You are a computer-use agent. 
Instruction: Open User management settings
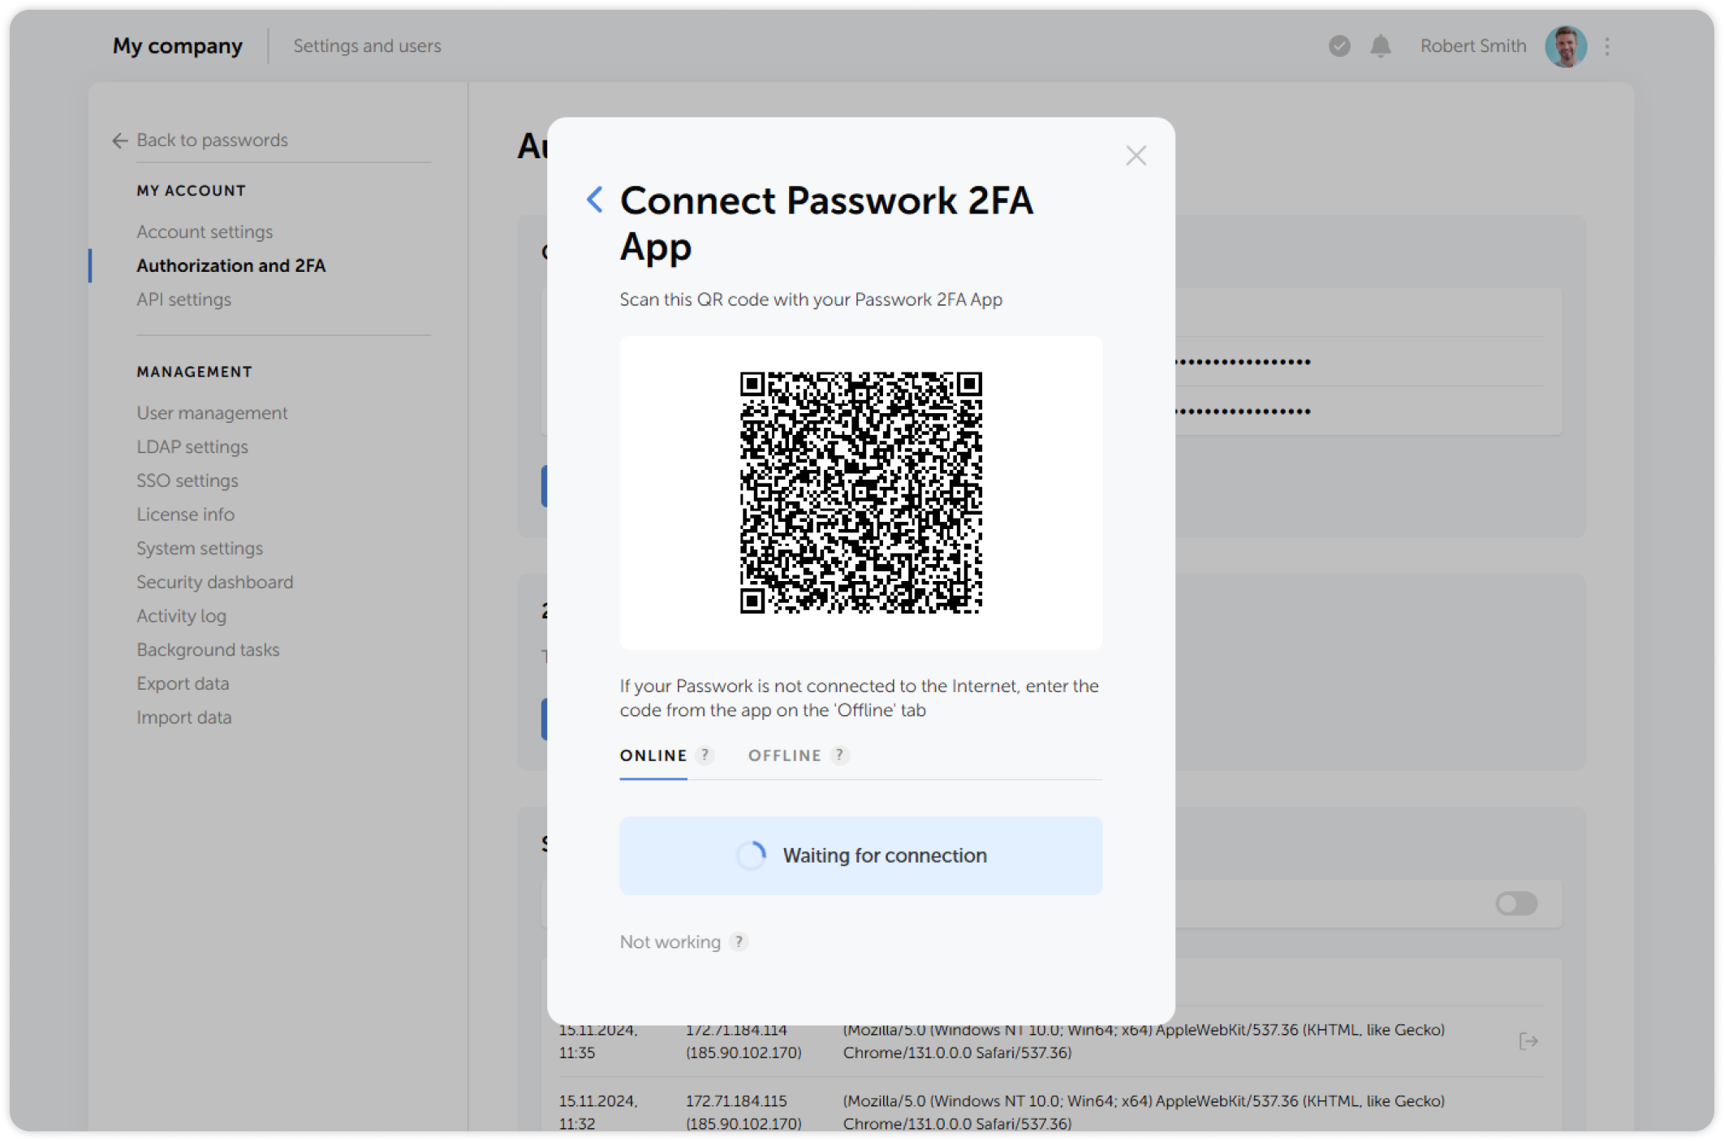point(211,412)
